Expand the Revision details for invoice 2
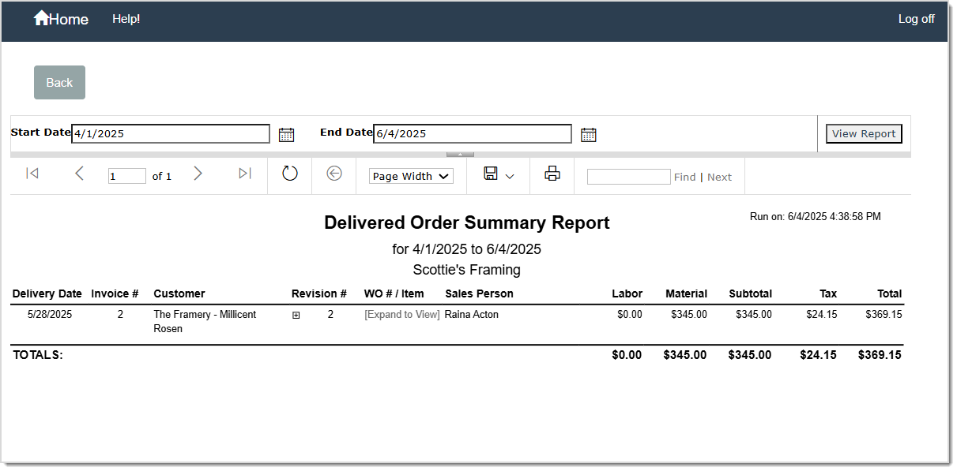The image size is (957, 471). point(296,314)
